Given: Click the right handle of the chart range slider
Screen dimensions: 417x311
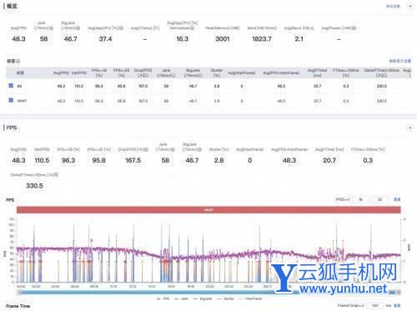Looking at the screenshot, I should click(x=399, y=292).
